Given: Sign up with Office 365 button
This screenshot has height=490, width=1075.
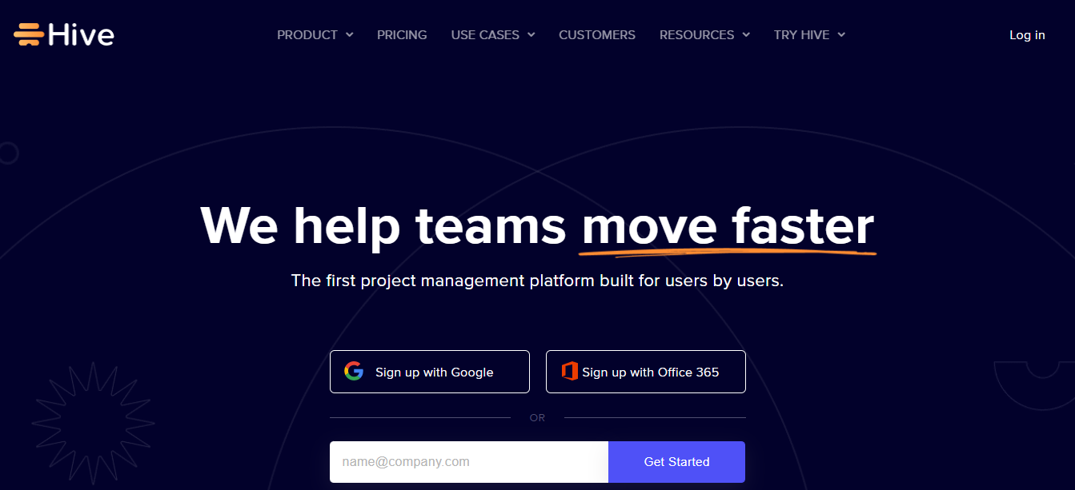Looking at the screenshot, I should click(x=646, y=372).
